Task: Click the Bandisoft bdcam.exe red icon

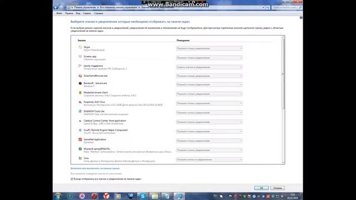Action: coord(80,83)
